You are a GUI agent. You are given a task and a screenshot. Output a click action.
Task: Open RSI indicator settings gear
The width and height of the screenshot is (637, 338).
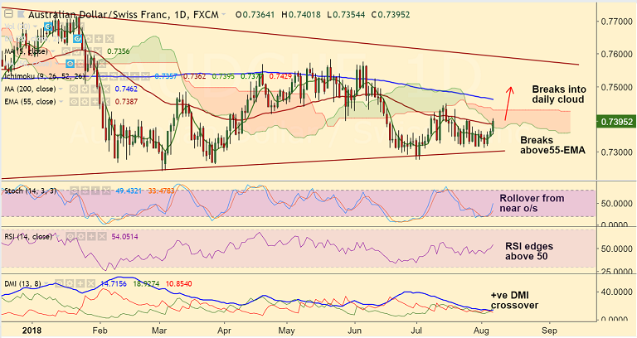point(80,236)
